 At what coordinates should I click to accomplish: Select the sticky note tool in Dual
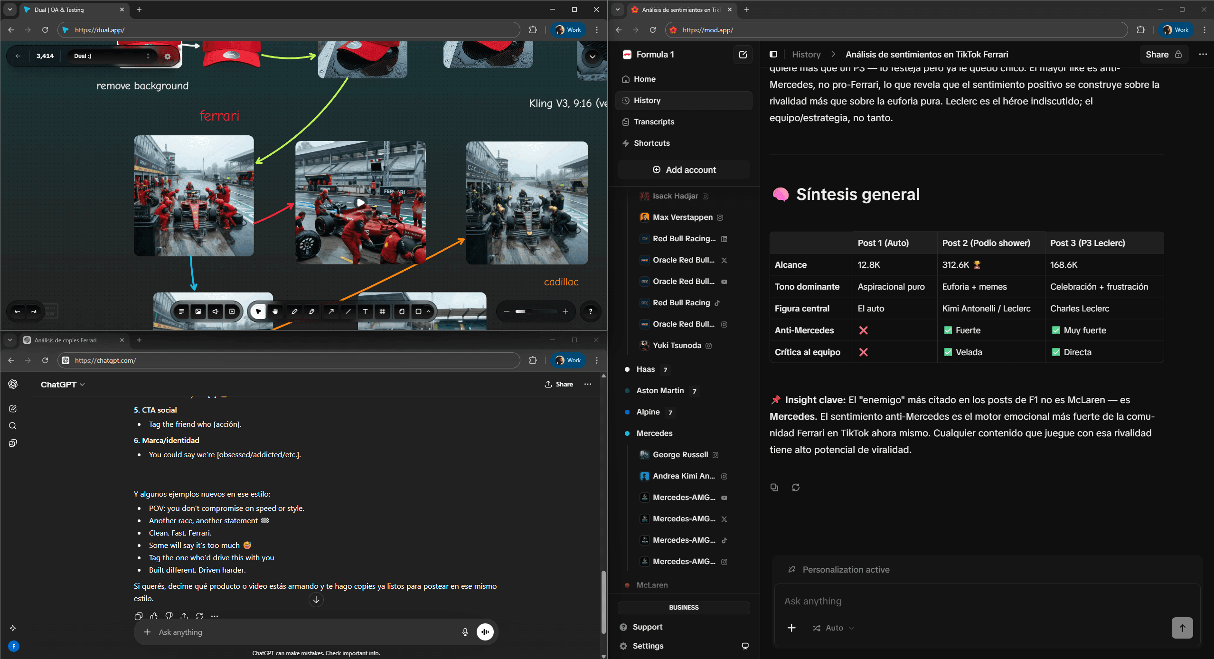402,311
